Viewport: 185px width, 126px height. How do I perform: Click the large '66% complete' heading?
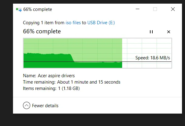point(42,31)
